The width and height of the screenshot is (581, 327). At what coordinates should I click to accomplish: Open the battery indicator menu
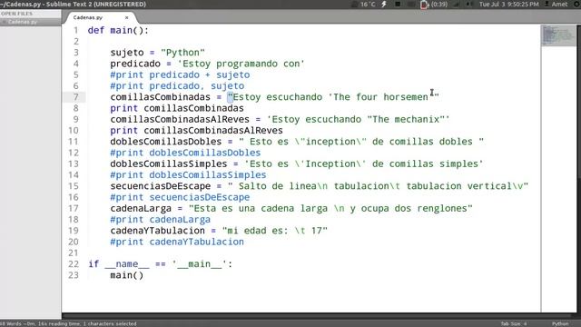pos(434,5)
